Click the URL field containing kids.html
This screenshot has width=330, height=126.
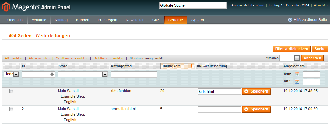[219, 92]
